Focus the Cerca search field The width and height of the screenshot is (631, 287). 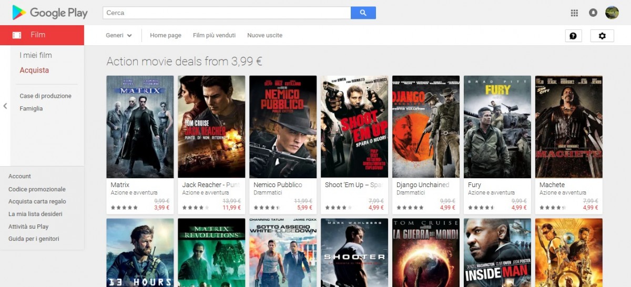227,13
